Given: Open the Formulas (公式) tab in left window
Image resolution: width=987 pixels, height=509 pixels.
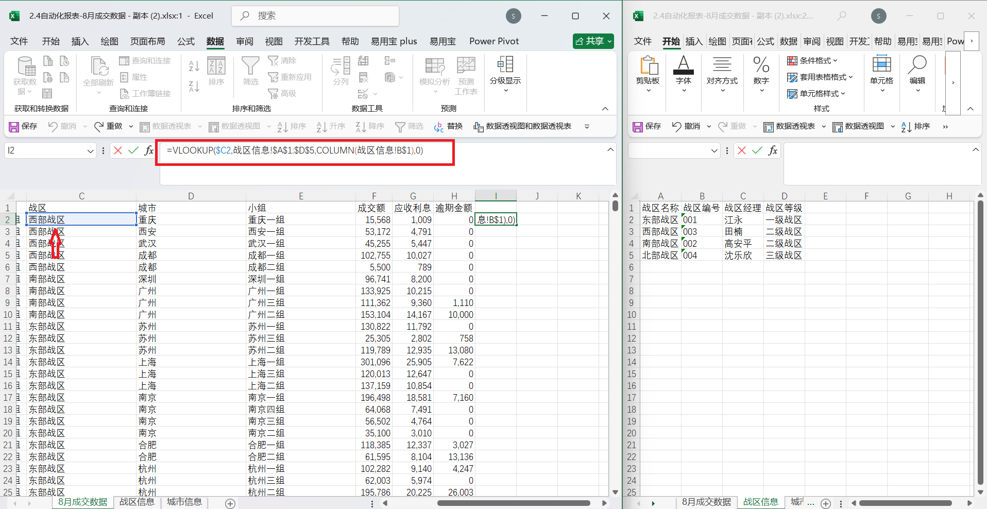Looking at the screenshot, I should point(186,41).
